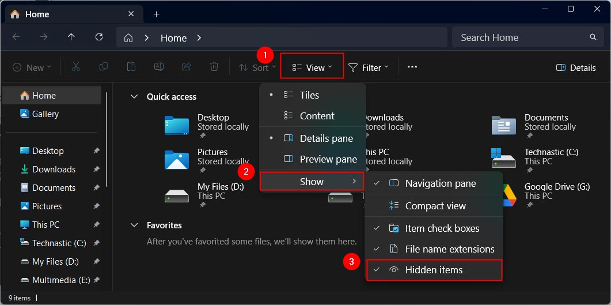Unpin Documents using its sidebar pin
611x305 pixels.
click(97, 187)
